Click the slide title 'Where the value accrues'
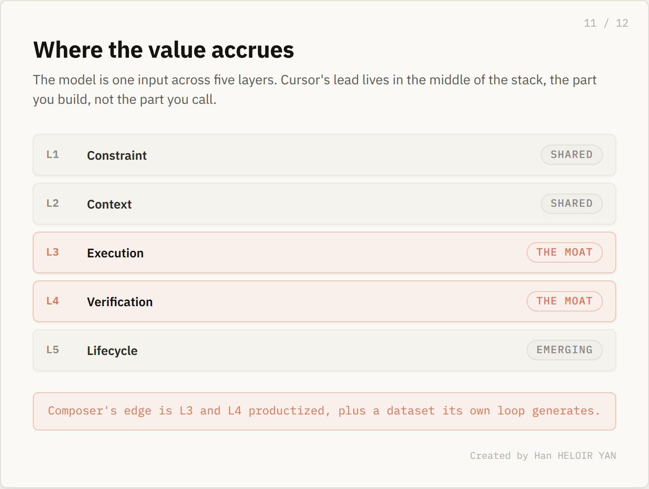 (x=164, y=50)
